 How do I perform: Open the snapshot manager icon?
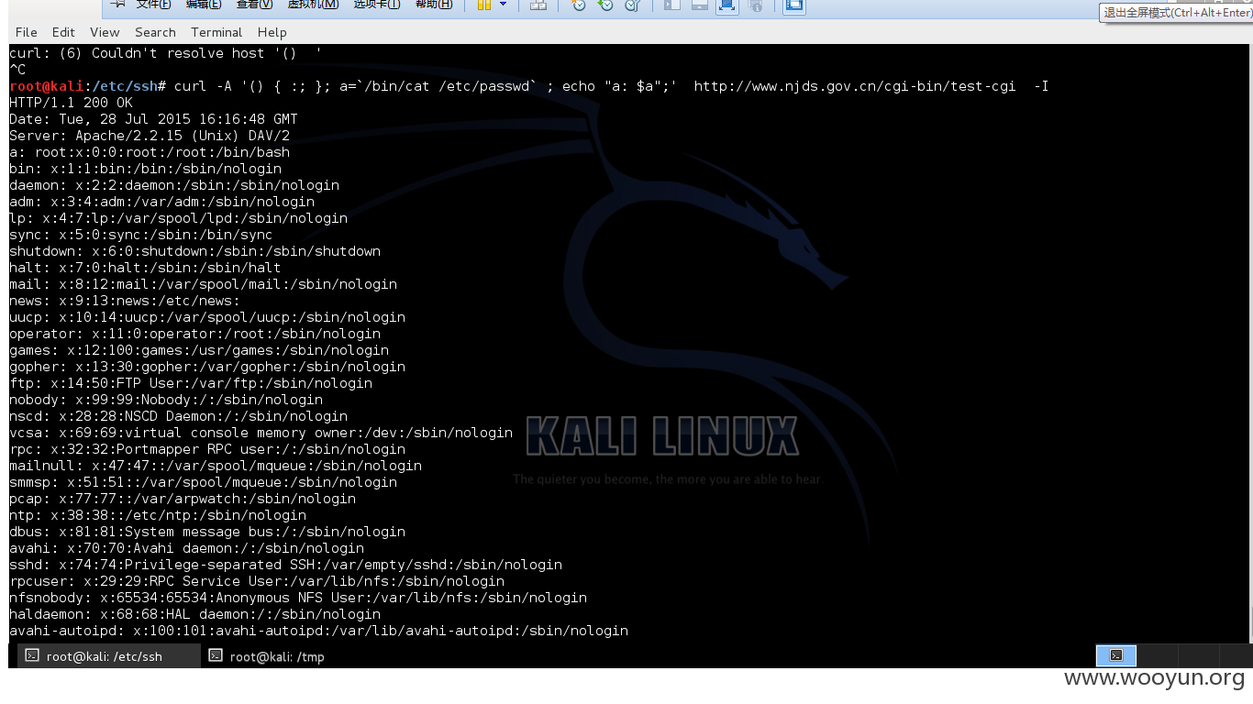point(632,5)
